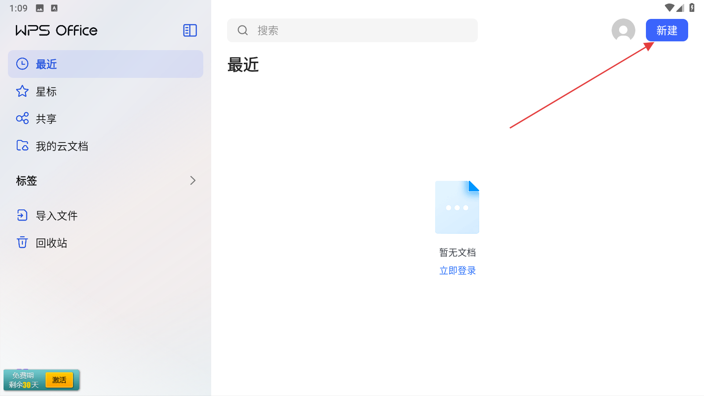The image size is (704, 396).
Task: Click the Wi-Fi status icon
Action: [670, 7]
